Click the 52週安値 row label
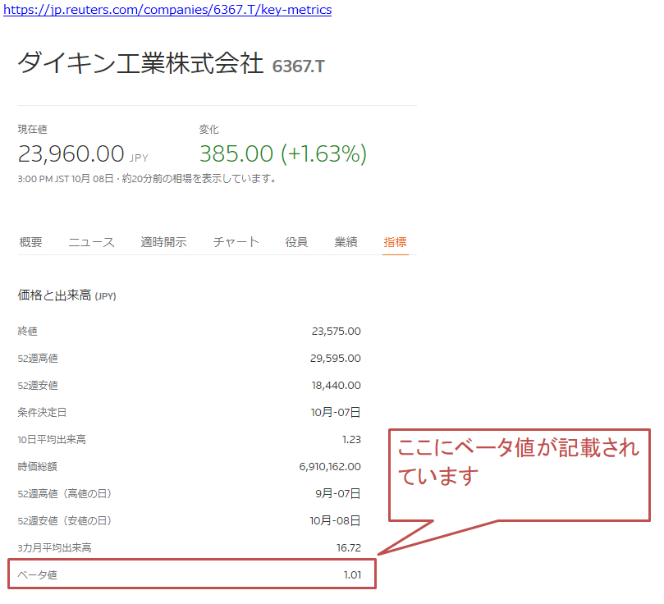The image size is (664, 604). (x=38, y=385)
